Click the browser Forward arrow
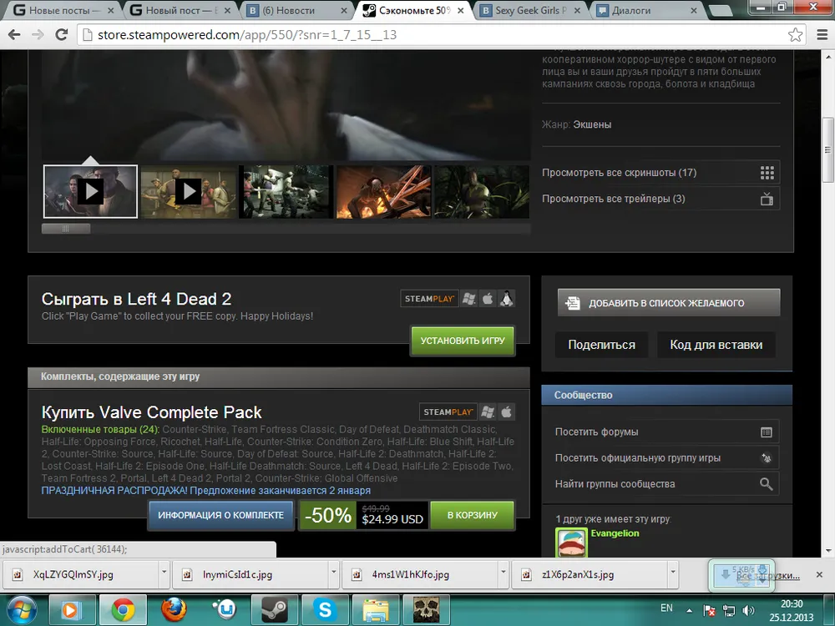This screenshot has height=626, width=835. pyautogui.click(x=38, y=34)
